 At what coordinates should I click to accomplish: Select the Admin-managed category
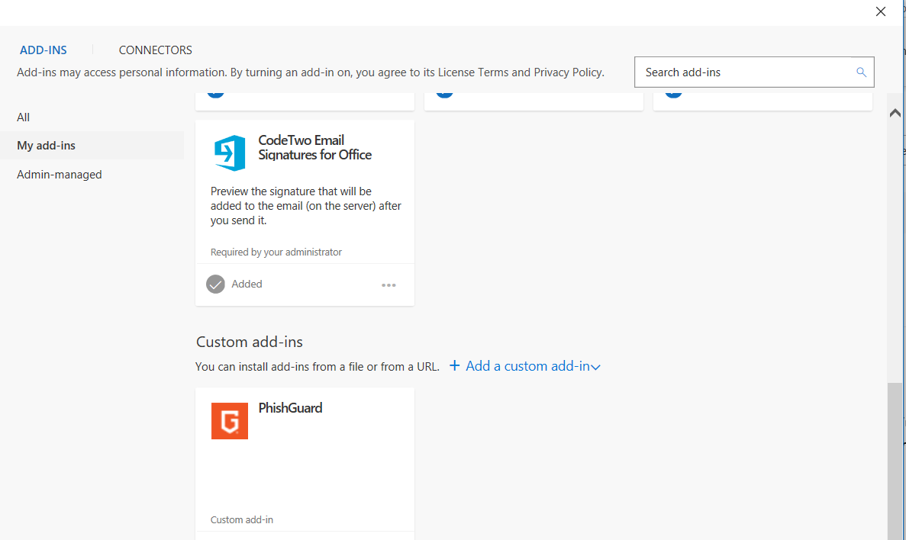60,175
